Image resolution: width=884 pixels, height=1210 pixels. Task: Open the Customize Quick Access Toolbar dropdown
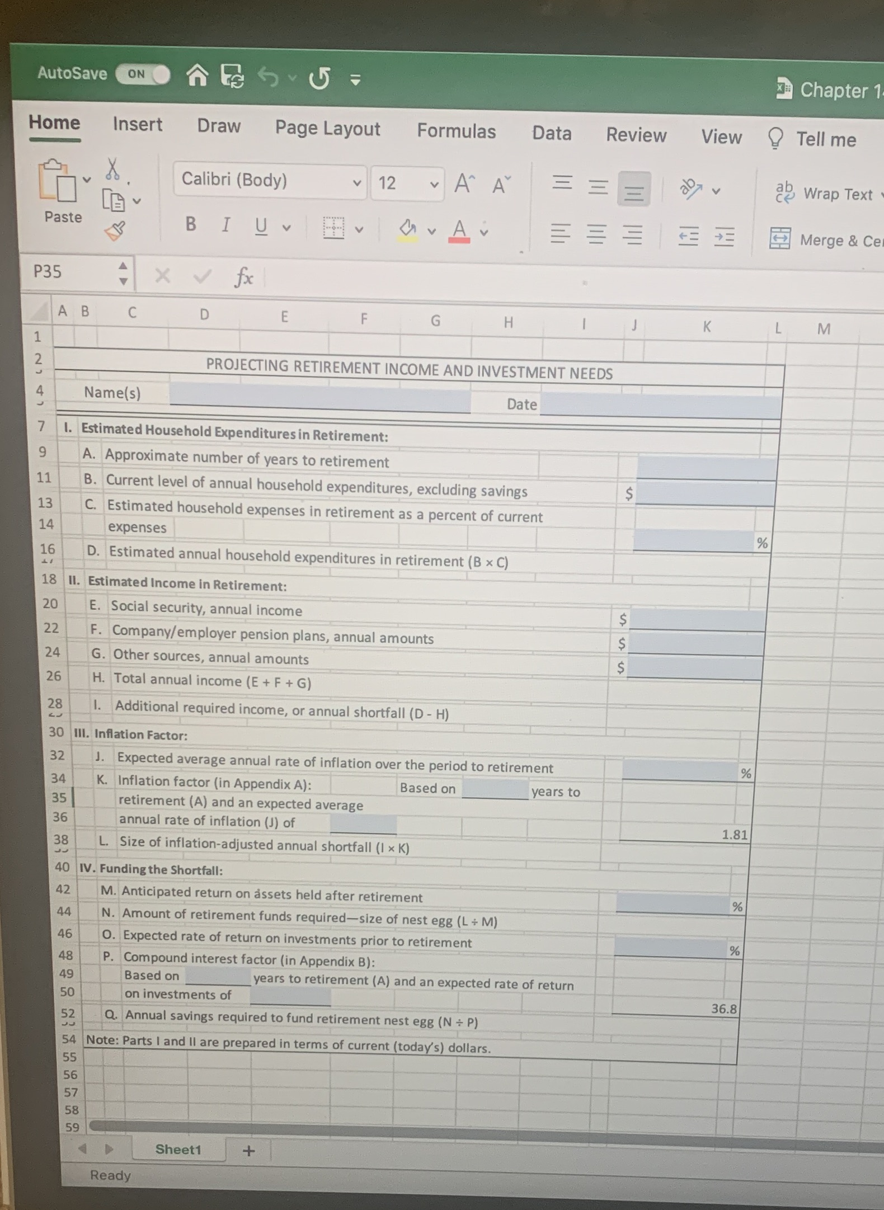(355, 81)
